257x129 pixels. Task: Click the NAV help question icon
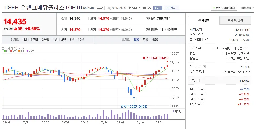(x=198, y=81)
